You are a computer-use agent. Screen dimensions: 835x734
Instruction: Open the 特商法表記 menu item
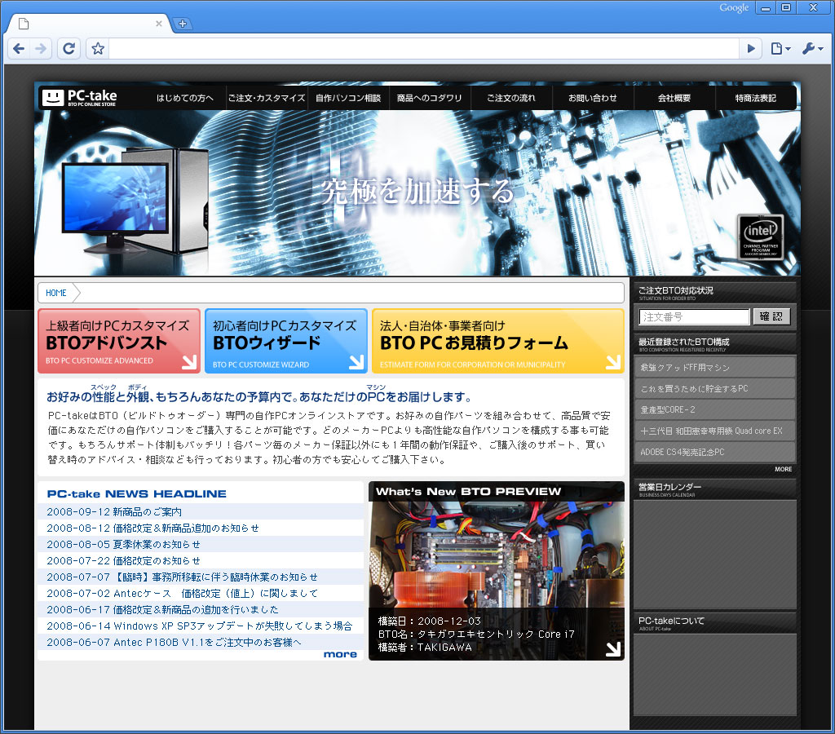coord(755,98)
